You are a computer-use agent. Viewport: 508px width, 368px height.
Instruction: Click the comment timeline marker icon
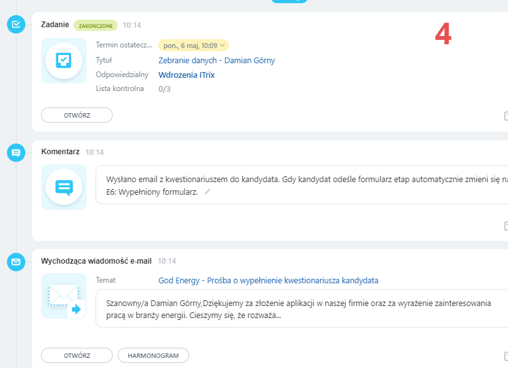tap(16, 152)
